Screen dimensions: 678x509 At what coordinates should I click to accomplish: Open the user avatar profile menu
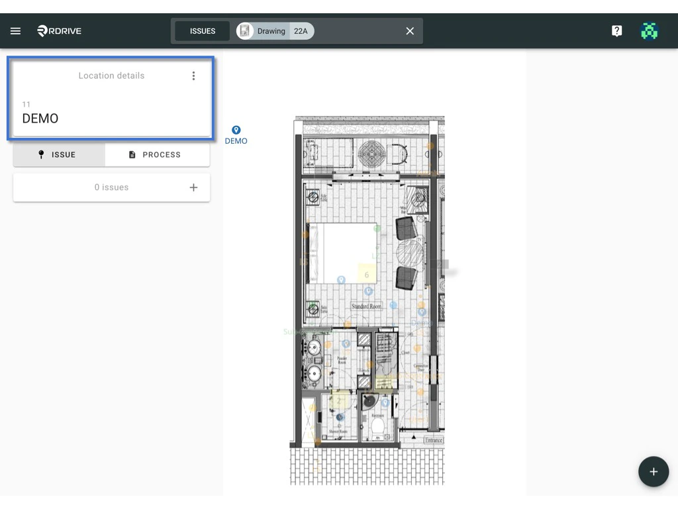pyautogui.click(x=649, y=30)
